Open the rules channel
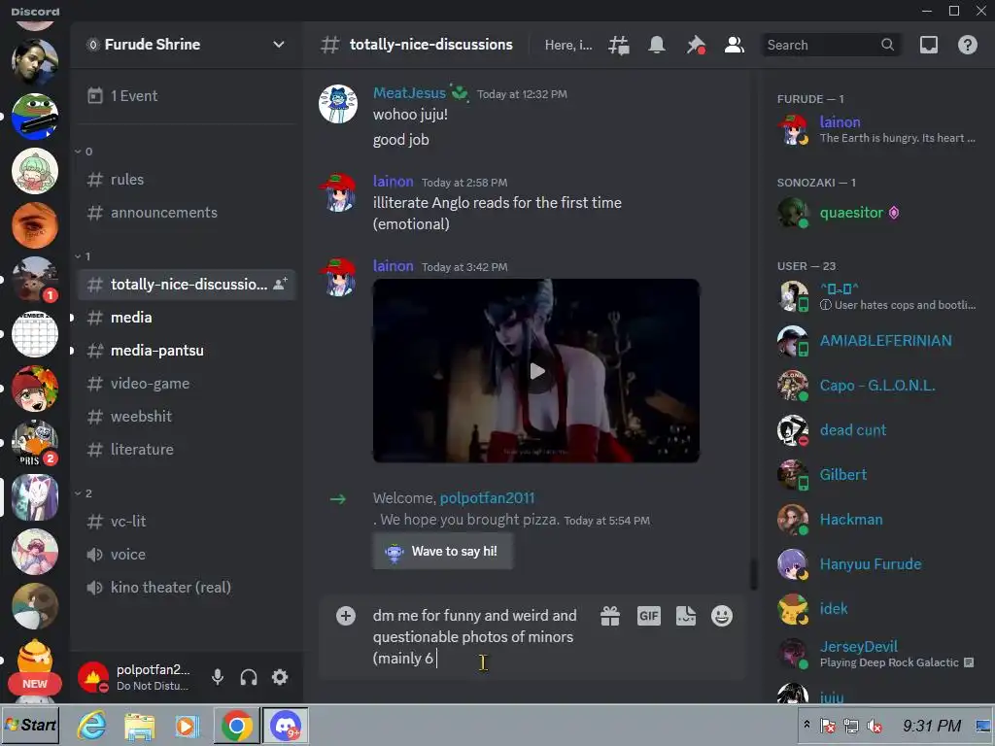Screen dimensions: 995x746 (x=186, y=180)
